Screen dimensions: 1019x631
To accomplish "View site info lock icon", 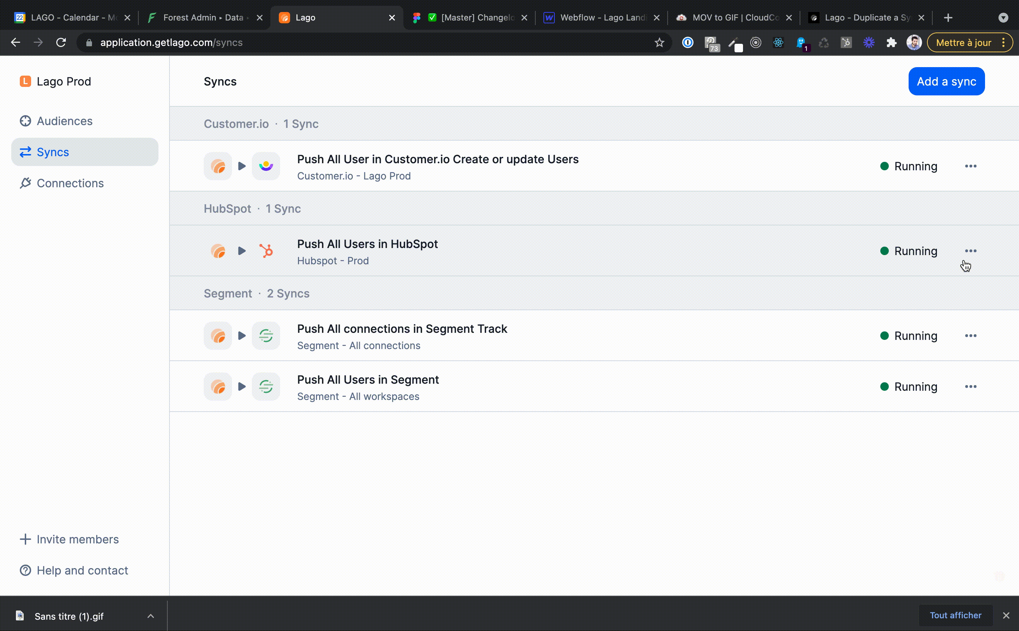I will pyautogui.click(x=88, y=42).
